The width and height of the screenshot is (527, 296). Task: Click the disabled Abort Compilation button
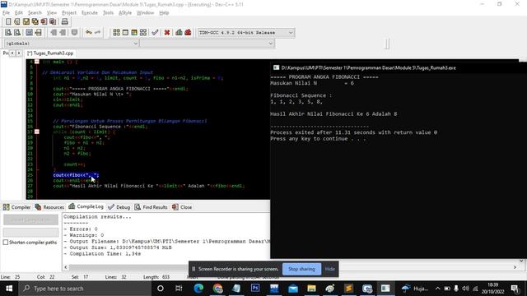point(30,220)
